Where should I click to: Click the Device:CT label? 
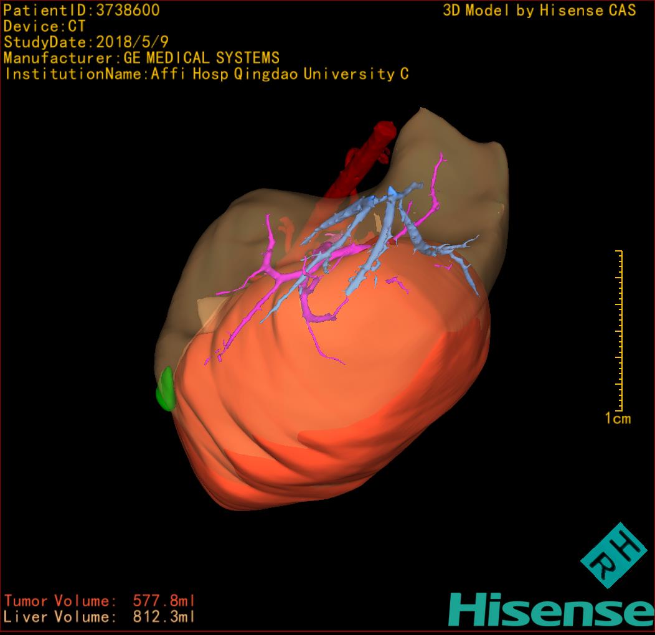[x=44, y=26]
